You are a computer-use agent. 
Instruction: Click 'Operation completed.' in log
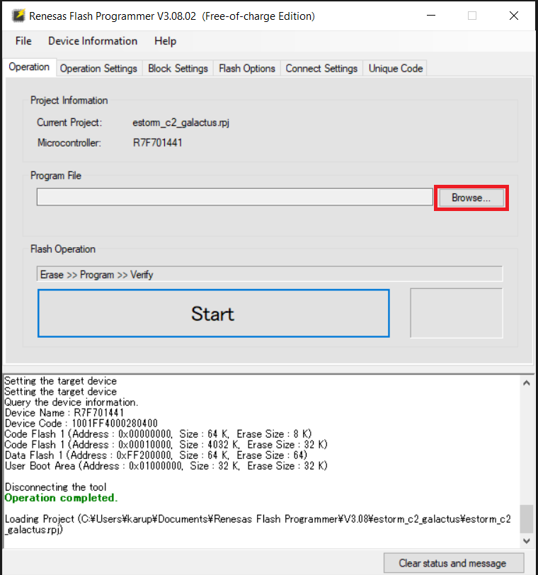coord(61,498)
